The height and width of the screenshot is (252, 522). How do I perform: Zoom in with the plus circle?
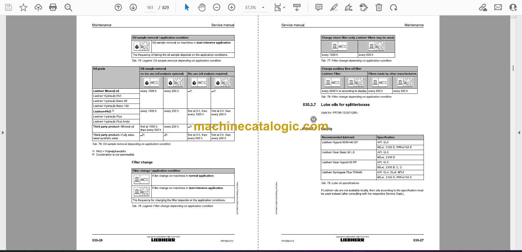coord(232,7)
